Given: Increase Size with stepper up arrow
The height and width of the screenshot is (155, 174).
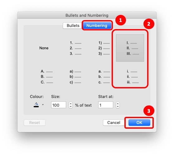Looking at the screenshot, I should (70, 104).
